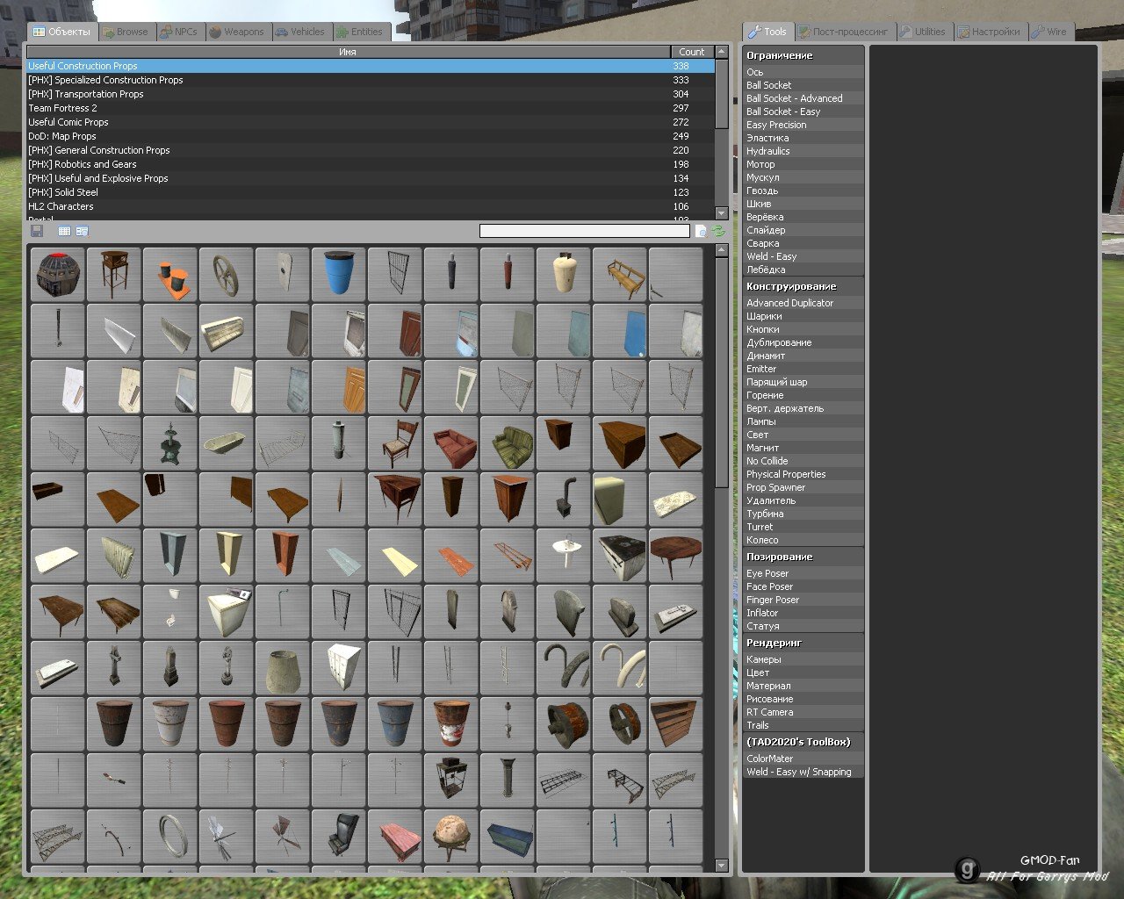Click the search page icon beside search field
Screen dimensions: 1124x899
click(701, 231)
